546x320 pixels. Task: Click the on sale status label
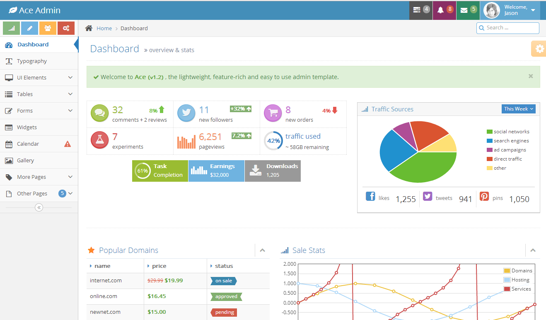pyautogui.click(x=224, y=281)
